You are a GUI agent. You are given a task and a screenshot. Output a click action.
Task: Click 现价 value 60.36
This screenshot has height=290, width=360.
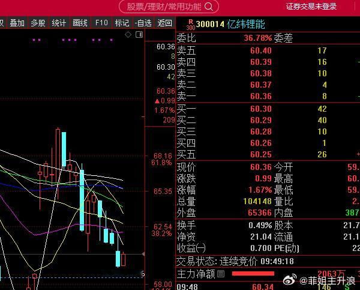pos(261,167)
